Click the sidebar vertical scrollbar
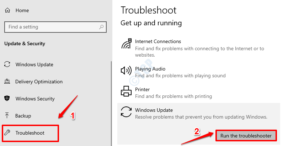This screenshot has width=283, height=146. point(111,103)
